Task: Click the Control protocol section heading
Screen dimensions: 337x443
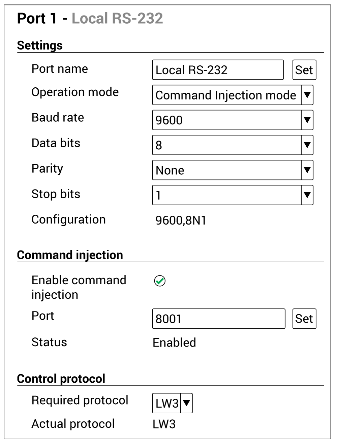Action: pyautogui.click(x=61, y=379)
